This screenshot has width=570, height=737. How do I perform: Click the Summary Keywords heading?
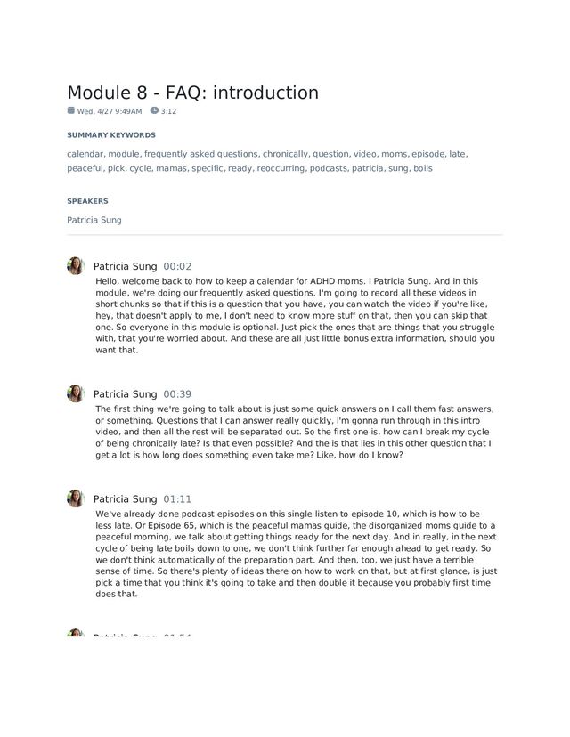(x=111, y=135)
